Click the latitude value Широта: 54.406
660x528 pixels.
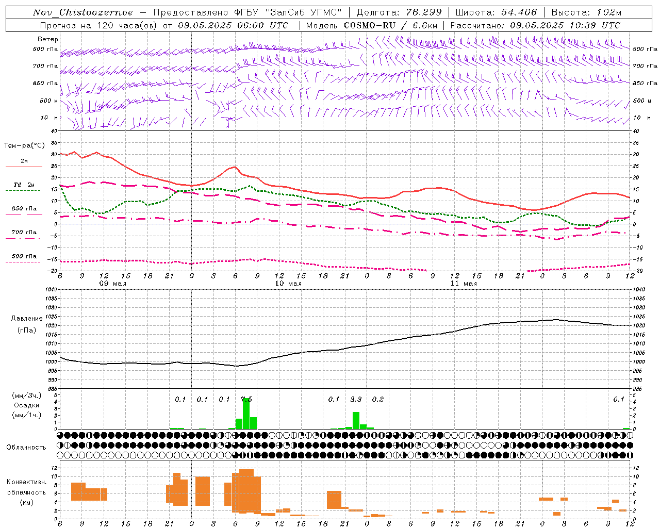point(496,12)
